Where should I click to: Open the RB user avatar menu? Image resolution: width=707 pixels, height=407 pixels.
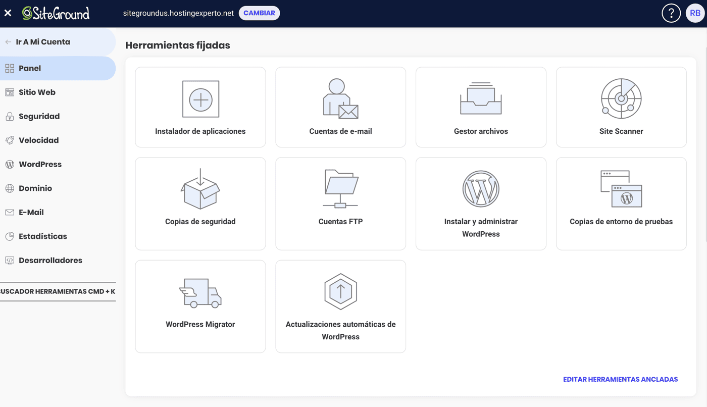[x=695, y=13]
